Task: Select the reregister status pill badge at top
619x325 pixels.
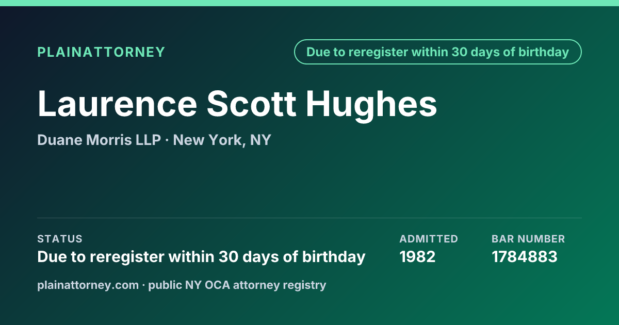Action: [x=438, y=52]
